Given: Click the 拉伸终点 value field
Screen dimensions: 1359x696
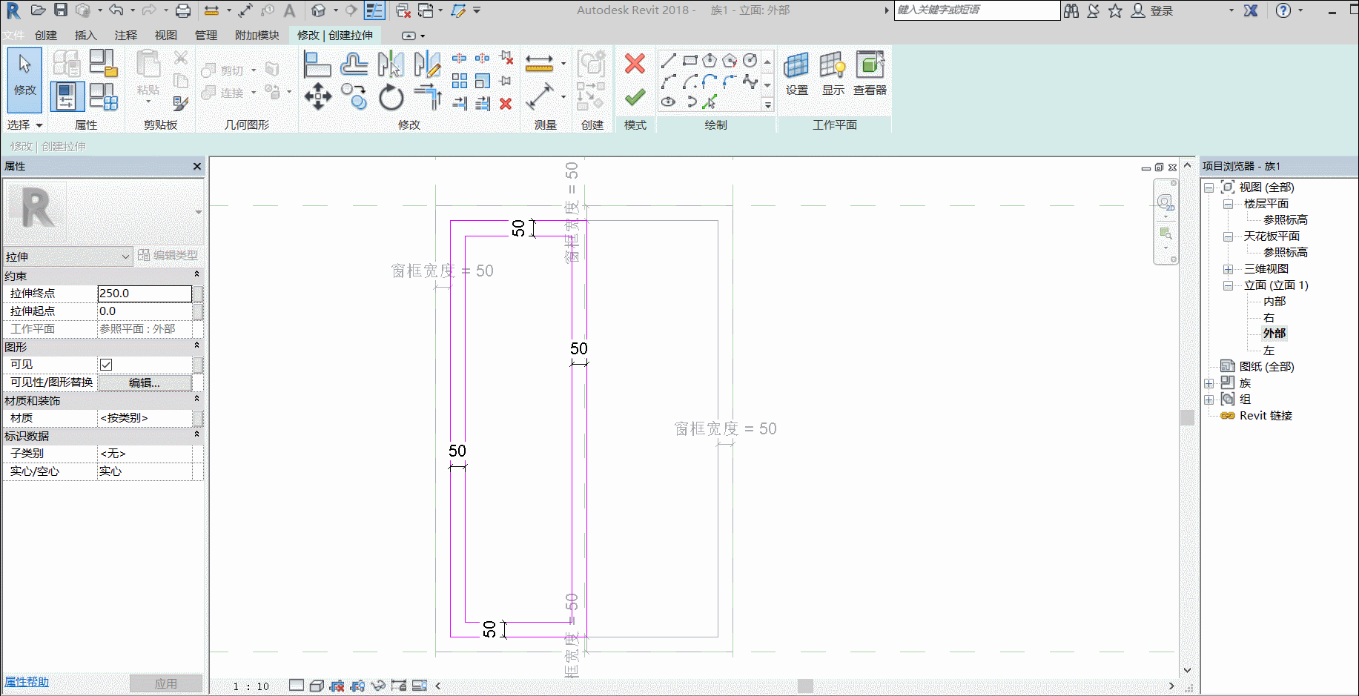Looking at the screenshot, I should 145,294.
